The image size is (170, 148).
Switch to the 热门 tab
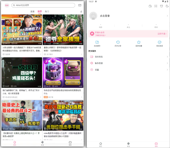point(47,12)
